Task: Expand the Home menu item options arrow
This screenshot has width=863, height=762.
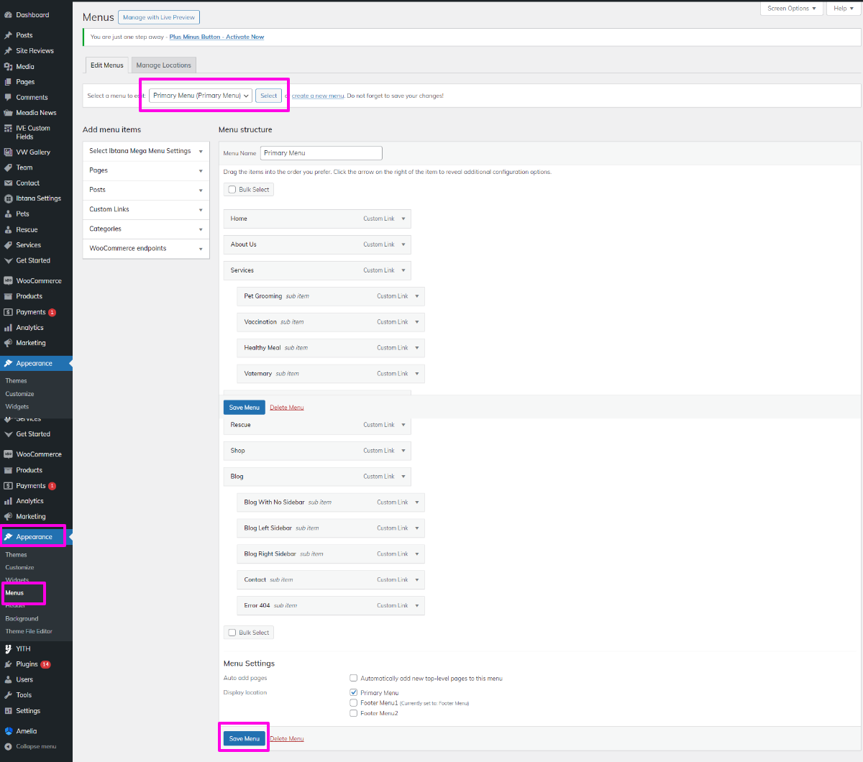Action: pos(403,219)
